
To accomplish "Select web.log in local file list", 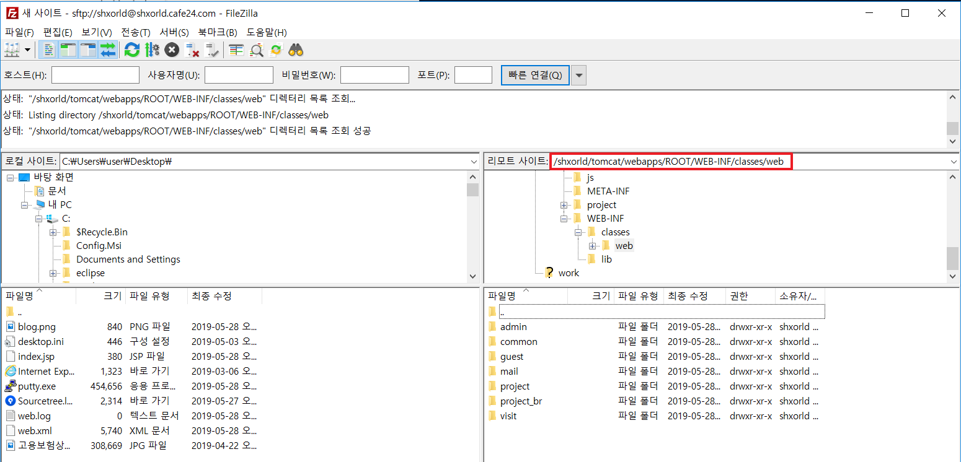I will [x=34, y=416].
